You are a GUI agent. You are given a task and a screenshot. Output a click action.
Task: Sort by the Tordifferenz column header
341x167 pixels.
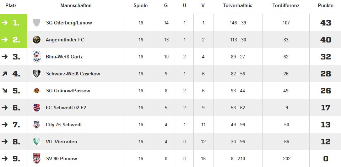pos(286,6)
